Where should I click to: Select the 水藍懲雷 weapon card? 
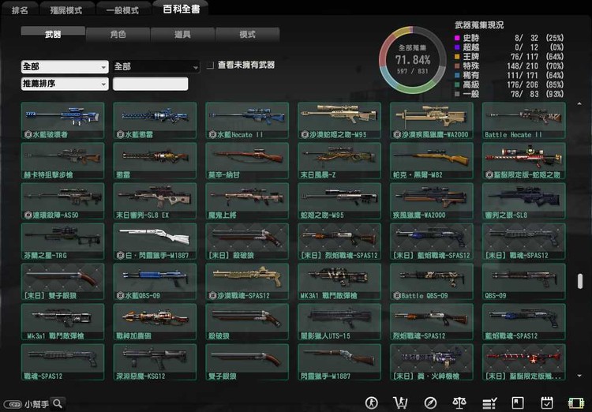pos(155,121)
